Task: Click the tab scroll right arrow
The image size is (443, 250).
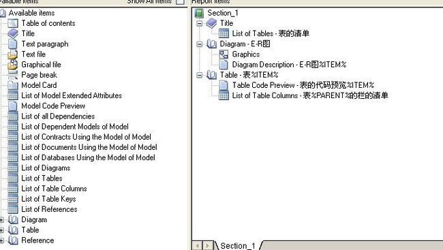Action: tap(208, 246)
